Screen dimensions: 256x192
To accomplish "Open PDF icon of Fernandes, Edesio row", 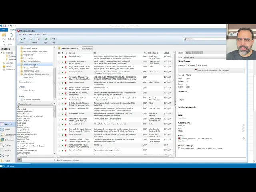I will pyautogui.click(x=66, y=73).
